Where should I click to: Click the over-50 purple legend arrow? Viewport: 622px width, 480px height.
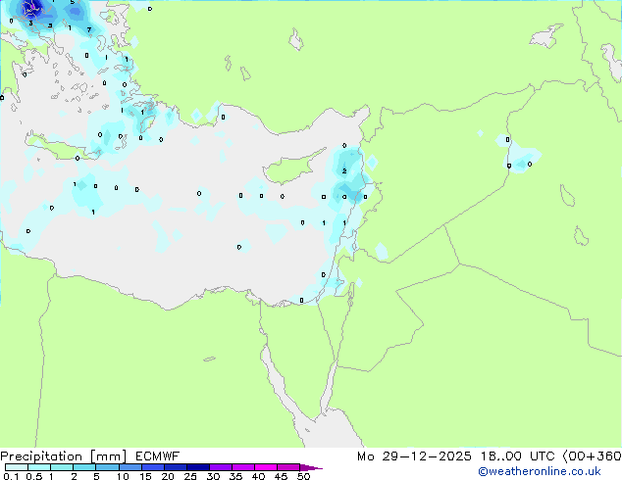(x=311, y=468)
